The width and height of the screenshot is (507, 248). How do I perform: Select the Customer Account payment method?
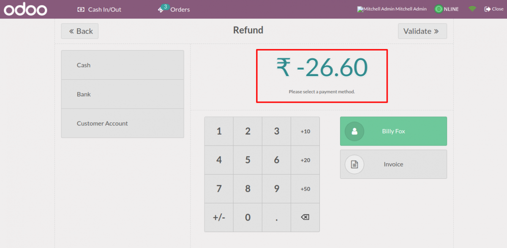pos(123,123)
